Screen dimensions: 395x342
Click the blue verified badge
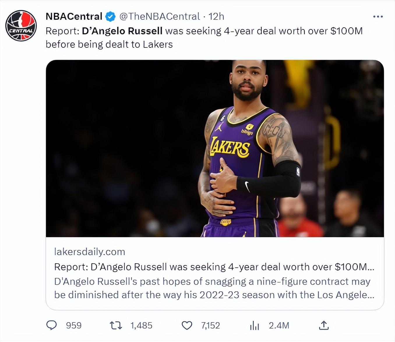pos(110,17)
